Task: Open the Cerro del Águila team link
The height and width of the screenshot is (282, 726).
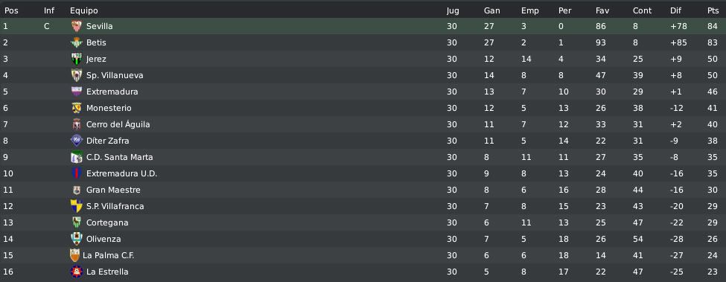Action: pyautogui.click(x=118, y=124)
